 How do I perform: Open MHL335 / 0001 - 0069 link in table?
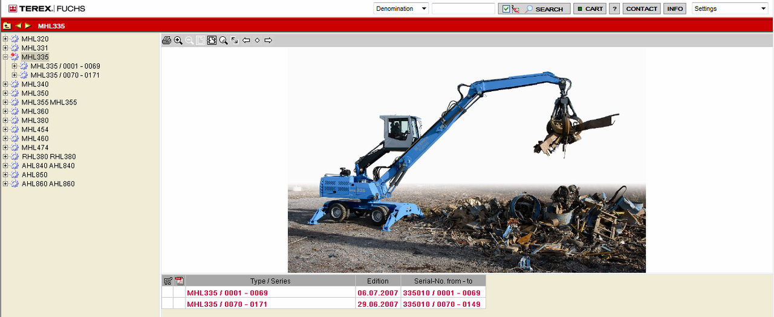tap(227, 293)
